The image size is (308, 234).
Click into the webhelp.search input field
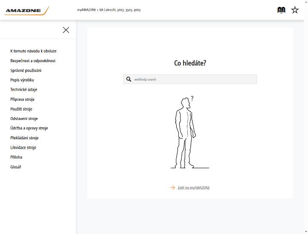tap(190, 79)
